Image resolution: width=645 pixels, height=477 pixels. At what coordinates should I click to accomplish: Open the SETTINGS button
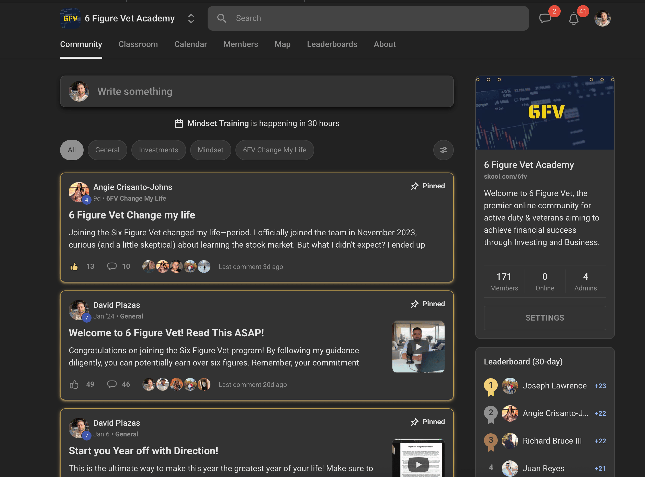coord(545,318)
